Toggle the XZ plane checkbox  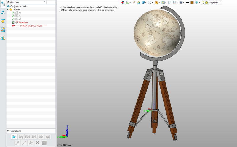tap(13, 16)
